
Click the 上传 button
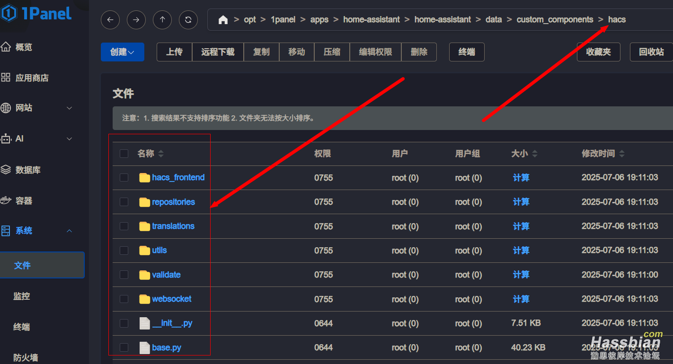click(174, 52)
